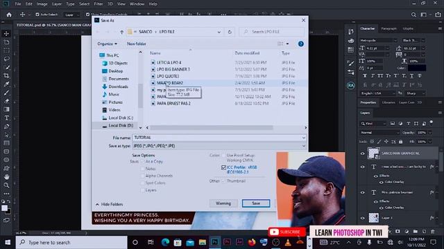Screen dimensions: 444x249
Task: Select the Zoom tool
Action: point(6,185)
